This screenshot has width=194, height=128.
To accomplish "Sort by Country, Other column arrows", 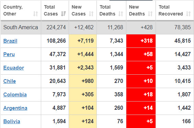I will [35, 14].
